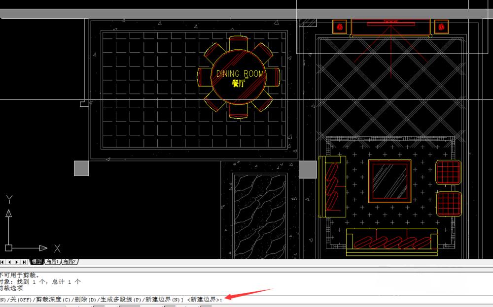This screenshot has width=493, height=307.
Task: Choose the 删除(D) command option
Action: [x=85, y=300]
